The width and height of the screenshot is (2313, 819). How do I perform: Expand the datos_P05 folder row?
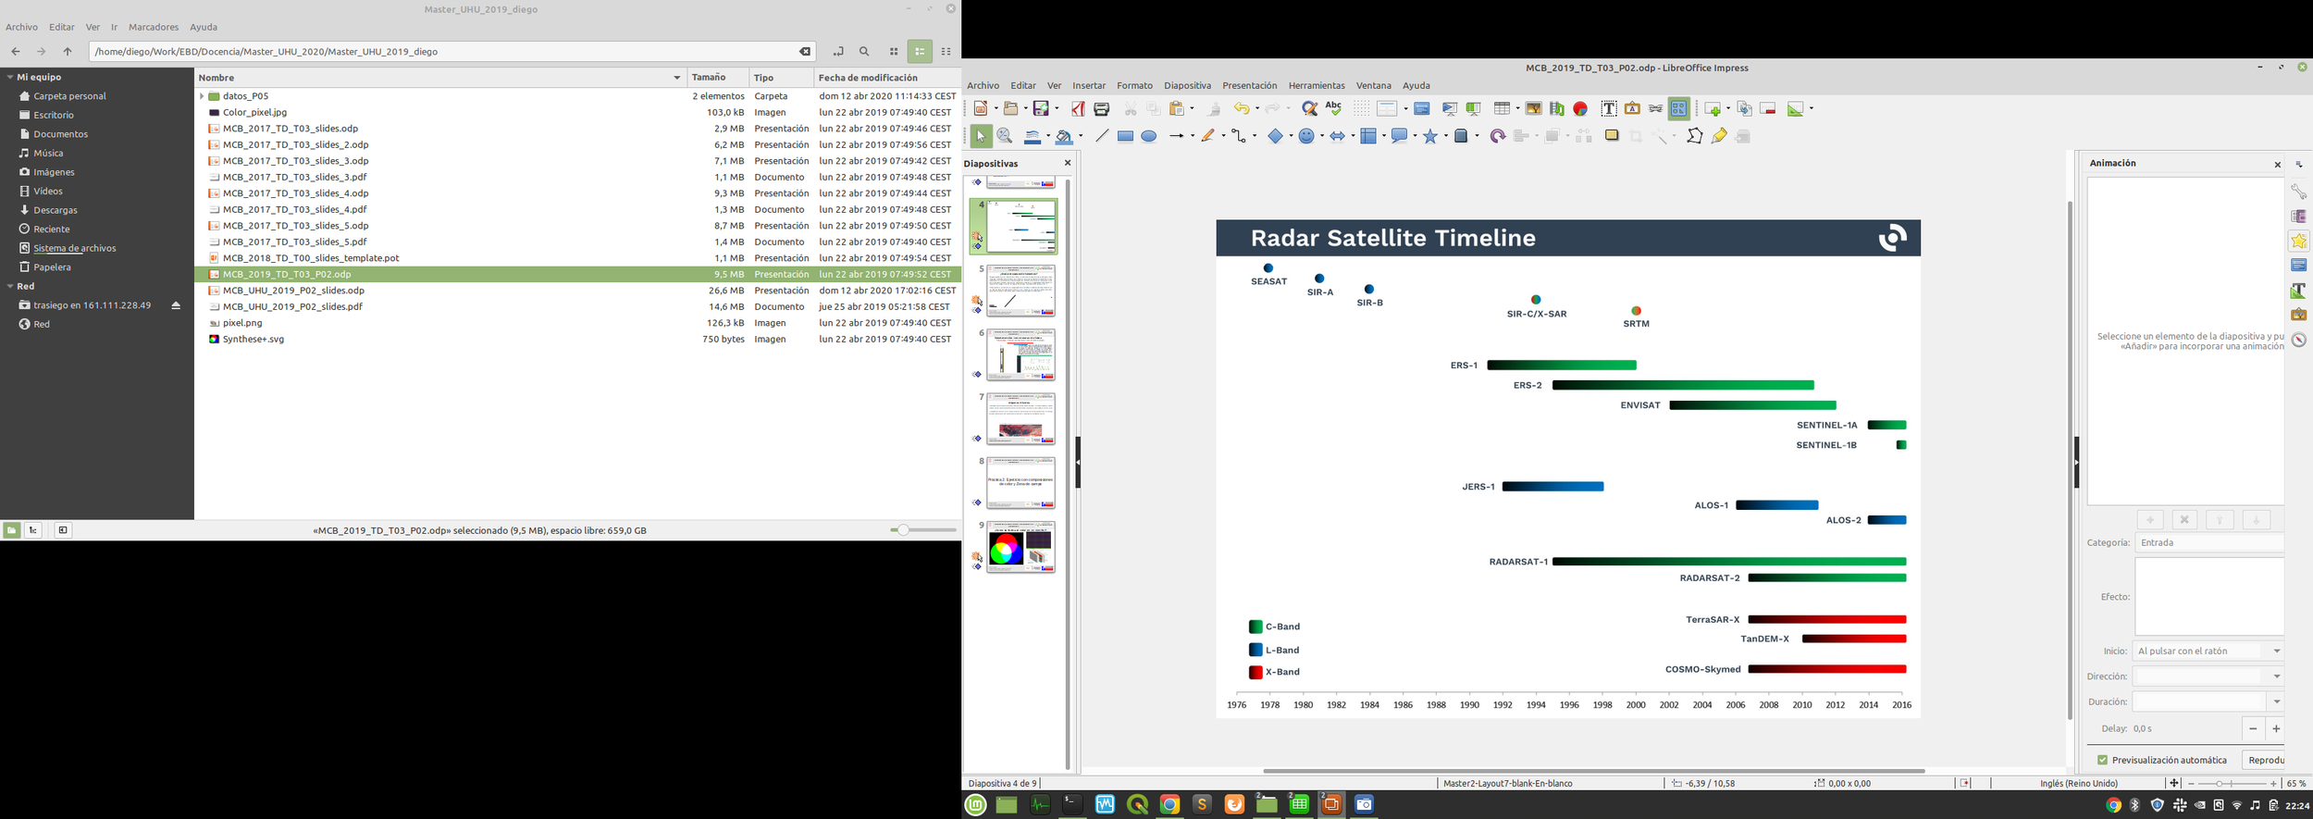point(202,96)
